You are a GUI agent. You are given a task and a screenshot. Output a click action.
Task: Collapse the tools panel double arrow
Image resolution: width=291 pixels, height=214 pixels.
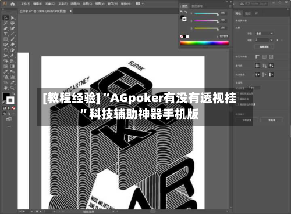(x=3, y=9)
